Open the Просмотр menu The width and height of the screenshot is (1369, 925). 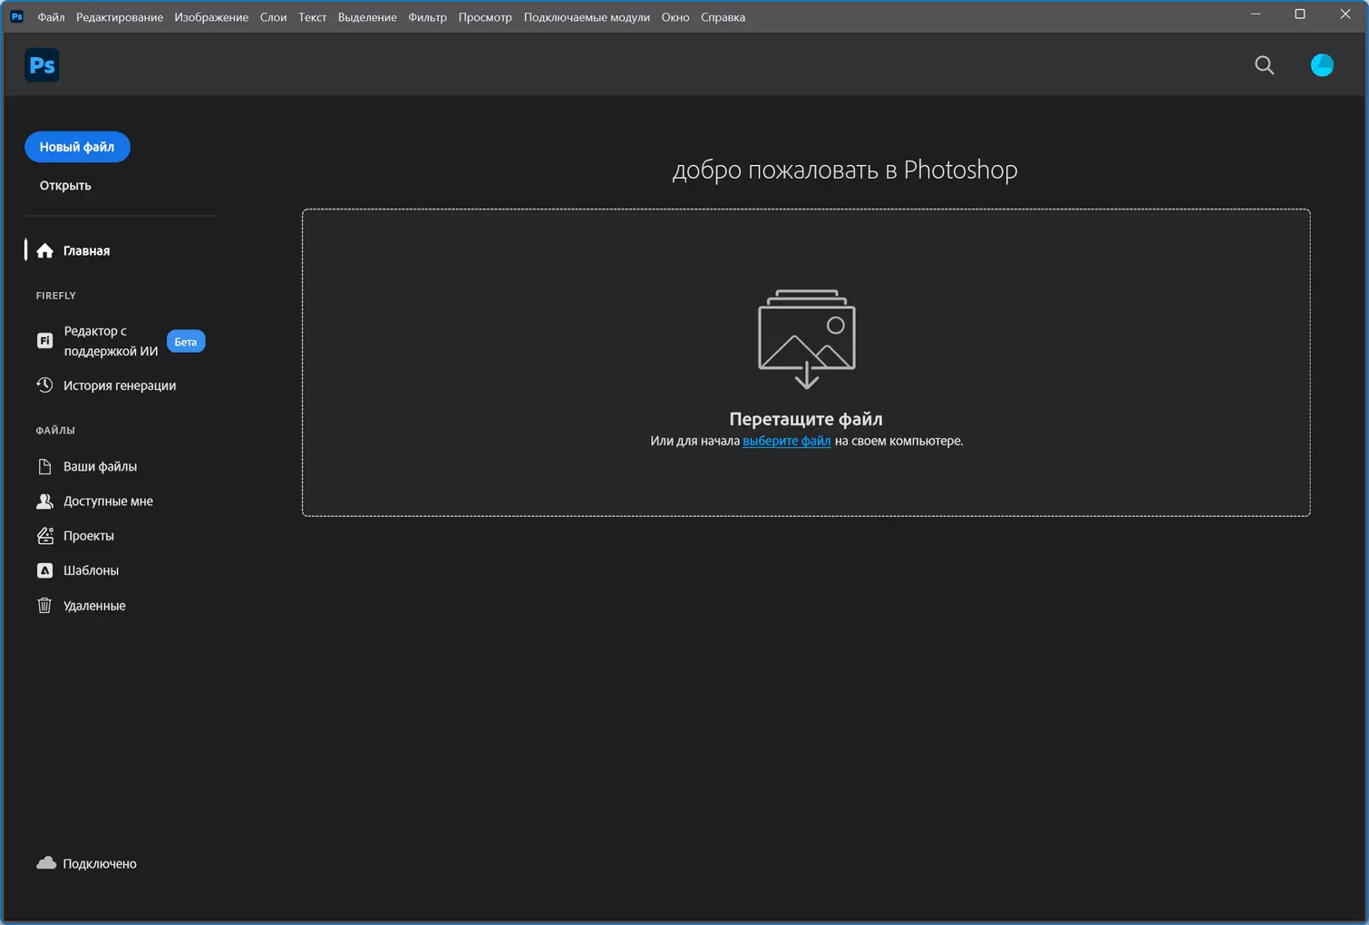485,17
